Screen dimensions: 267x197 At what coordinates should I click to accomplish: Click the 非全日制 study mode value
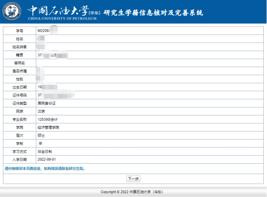(x=45, y=152)
